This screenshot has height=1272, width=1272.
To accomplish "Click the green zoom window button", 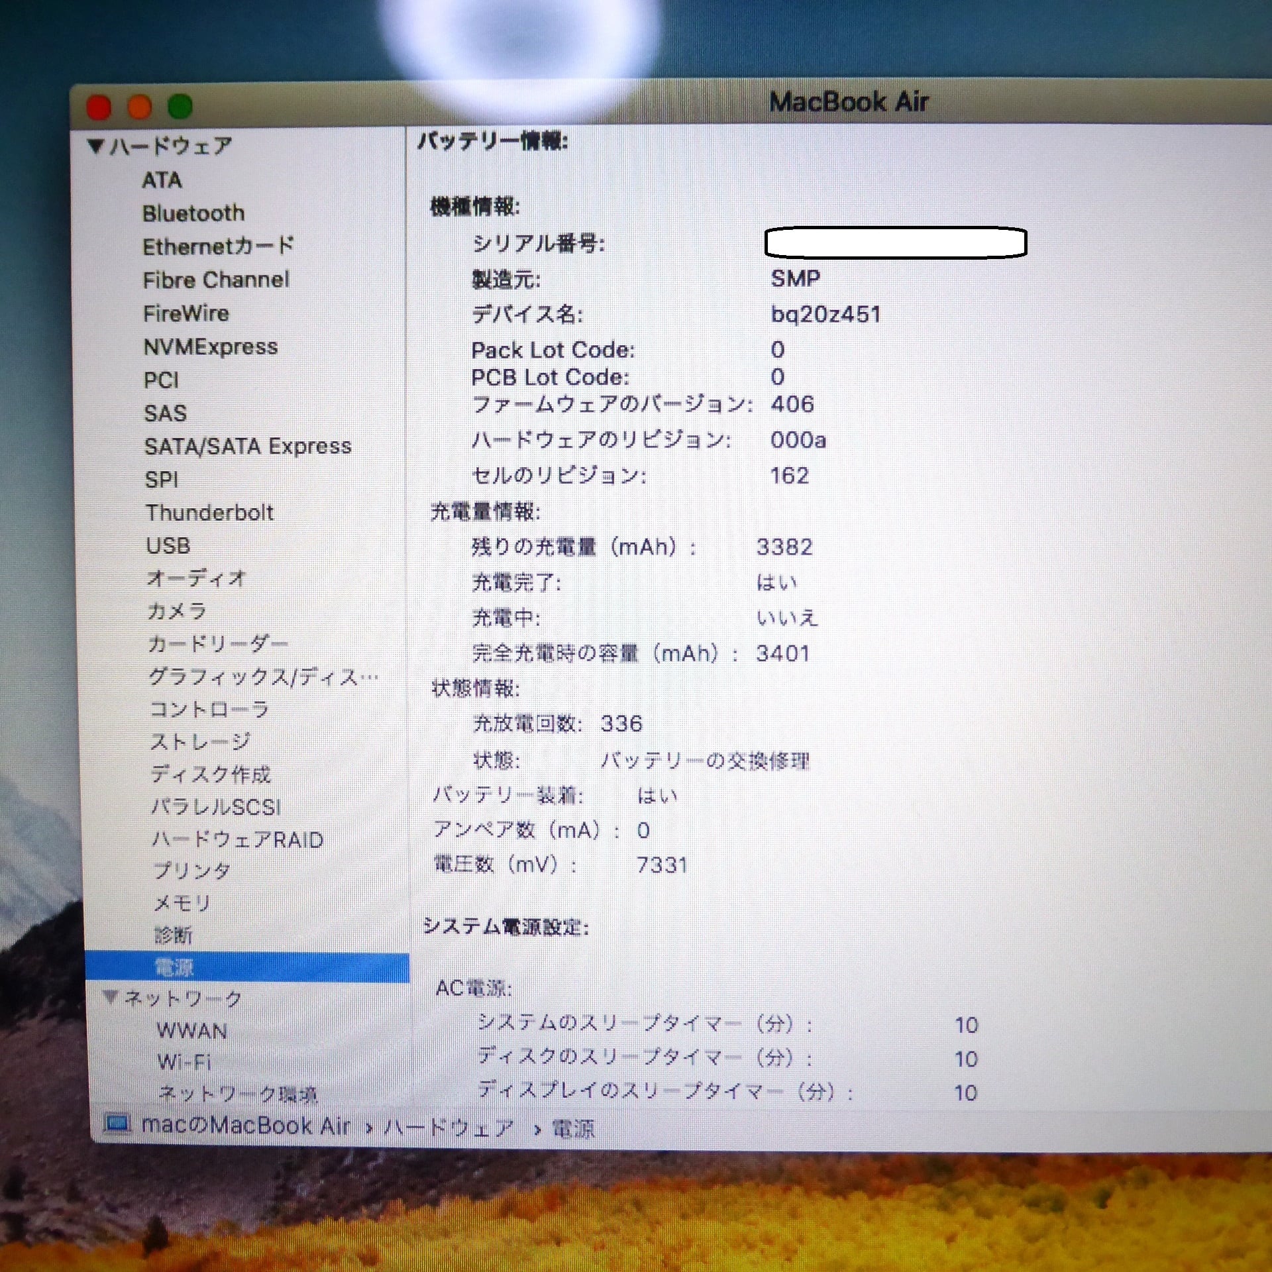I will click(x=180, y=106).
